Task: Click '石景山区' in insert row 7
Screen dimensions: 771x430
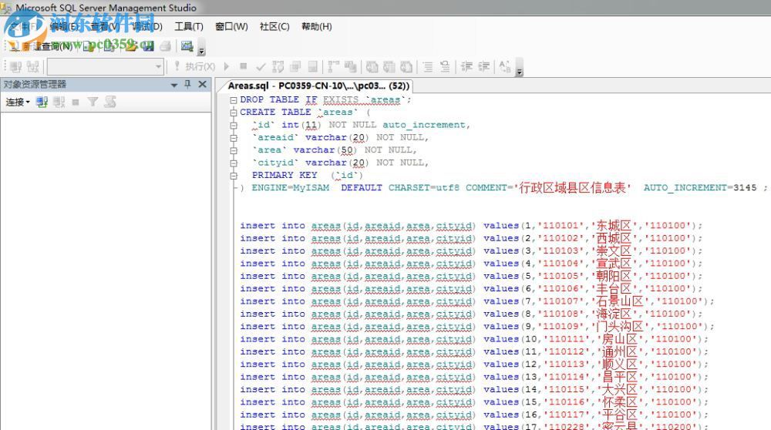Action: pyautogui.click(x=620, y=301)
